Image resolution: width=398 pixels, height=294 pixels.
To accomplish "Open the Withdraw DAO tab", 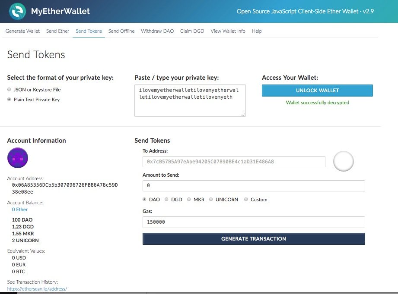I will (x=157, y=31).
